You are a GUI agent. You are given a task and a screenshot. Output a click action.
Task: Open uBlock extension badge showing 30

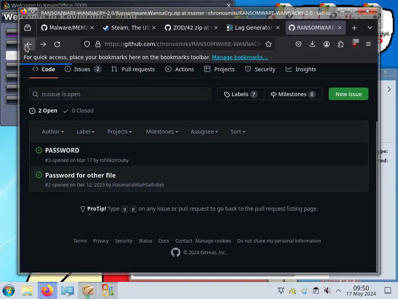355,43
